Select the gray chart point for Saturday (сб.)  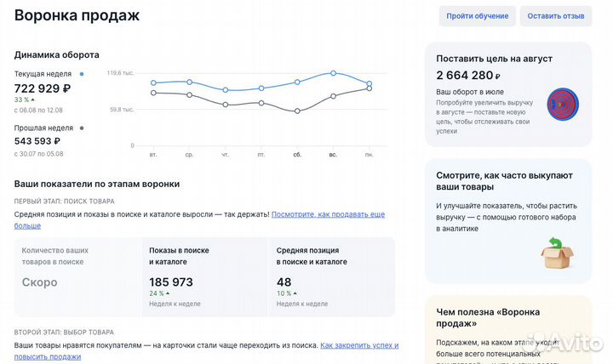click(297, 111)
